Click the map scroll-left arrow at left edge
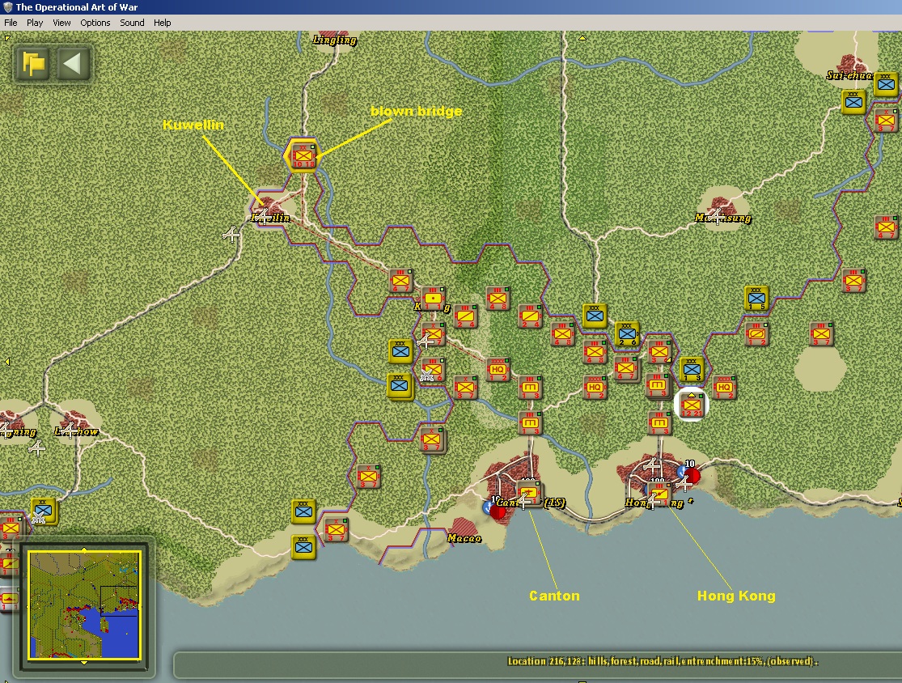 7,362
